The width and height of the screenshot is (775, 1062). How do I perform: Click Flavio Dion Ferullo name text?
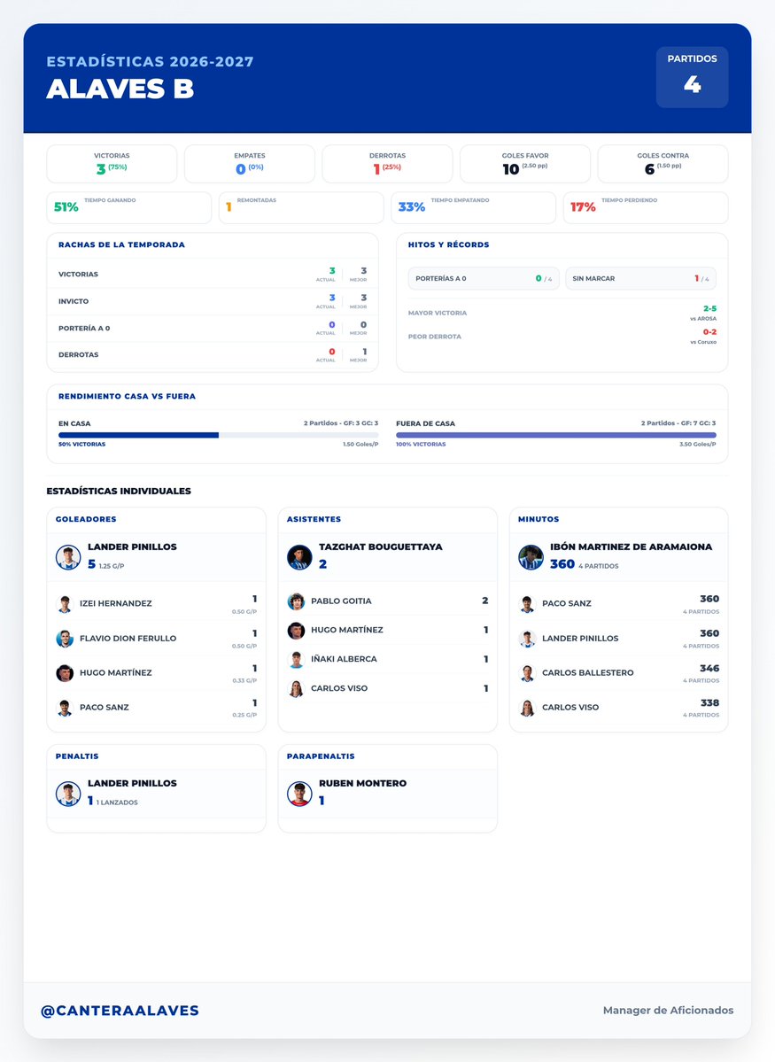[128, 638]
